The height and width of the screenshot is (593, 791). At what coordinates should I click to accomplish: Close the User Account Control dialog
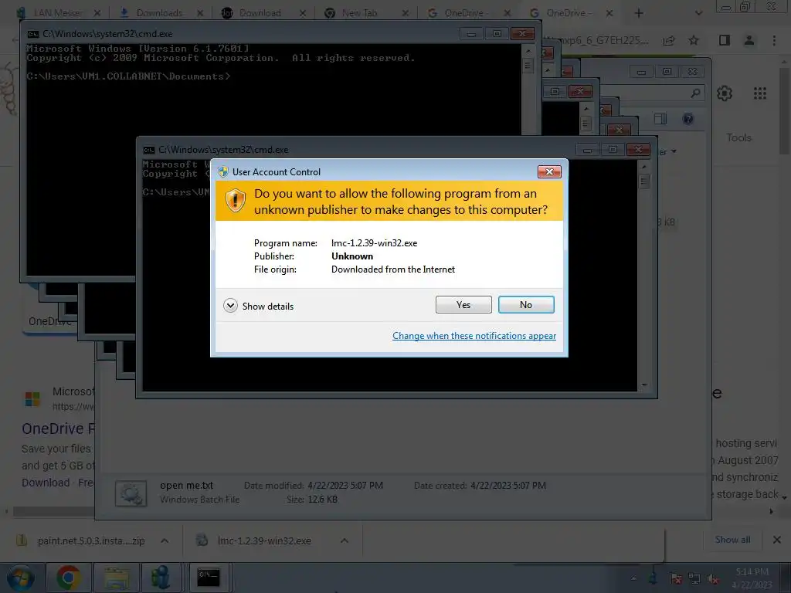[549, 172]
